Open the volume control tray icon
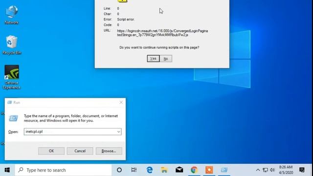The height and width of the screenshot is (176, 313). click(x=272, y=170)
